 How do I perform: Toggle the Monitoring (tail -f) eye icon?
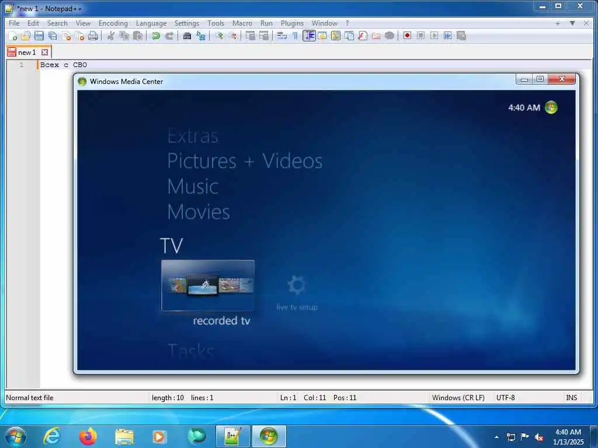pos(390,36)
